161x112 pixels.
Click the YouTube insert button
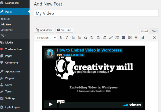tap(64, 30)
